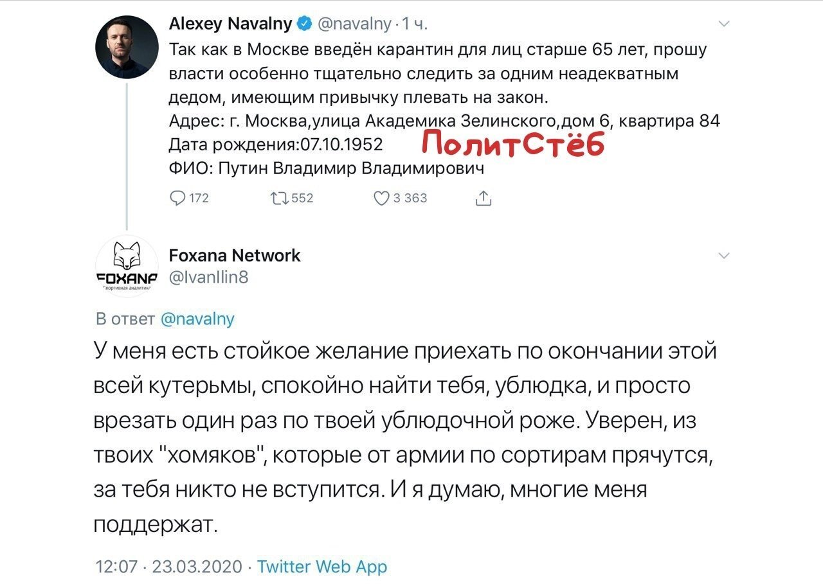Open the share icon under the first tweet
Image resolution: width=823 pixels, height=584 pixels.
point(484,198)
